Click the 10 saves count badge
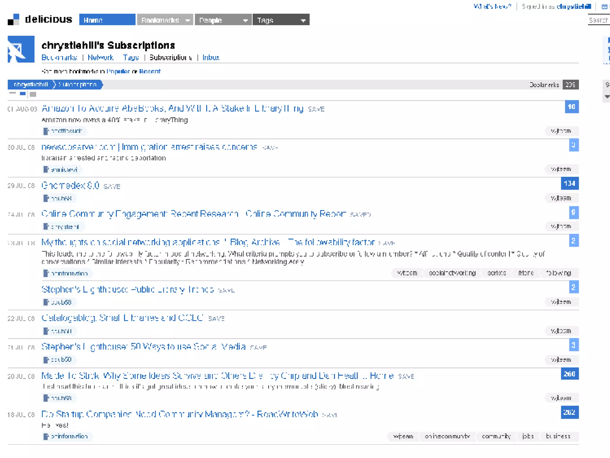The width and height of the screenshot is (610, 458). (571, 107)
